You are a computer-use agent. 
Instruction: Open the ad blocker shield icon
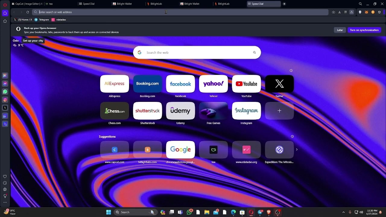tap(360, 12)
